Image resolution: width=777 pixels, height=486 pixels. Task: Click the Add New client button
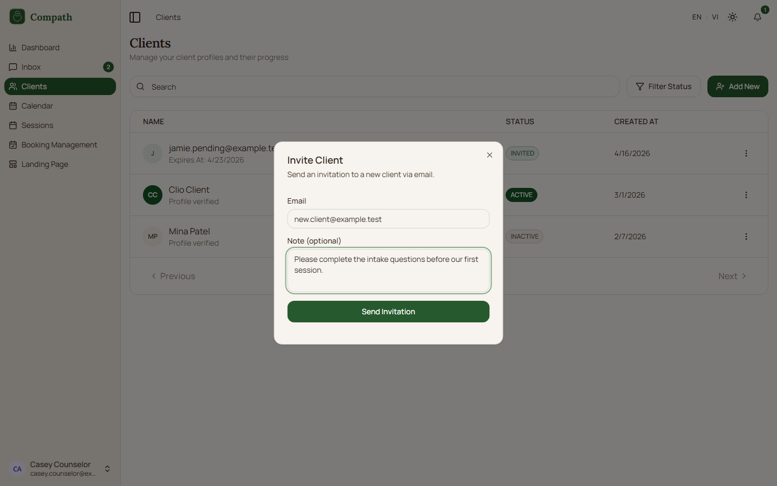point(738,86)
